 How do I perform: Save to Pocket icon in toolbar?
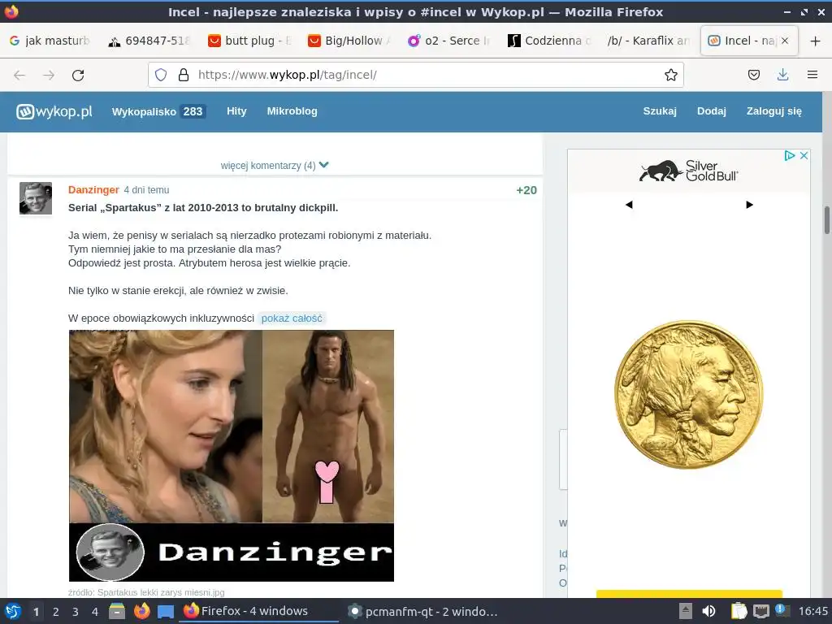[x=753, y=75]
